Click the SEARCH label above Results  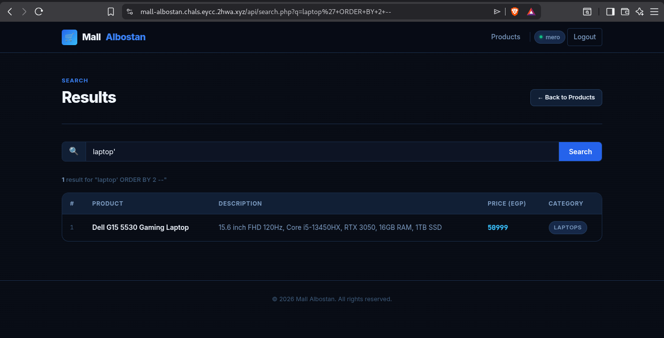point(75,80)
